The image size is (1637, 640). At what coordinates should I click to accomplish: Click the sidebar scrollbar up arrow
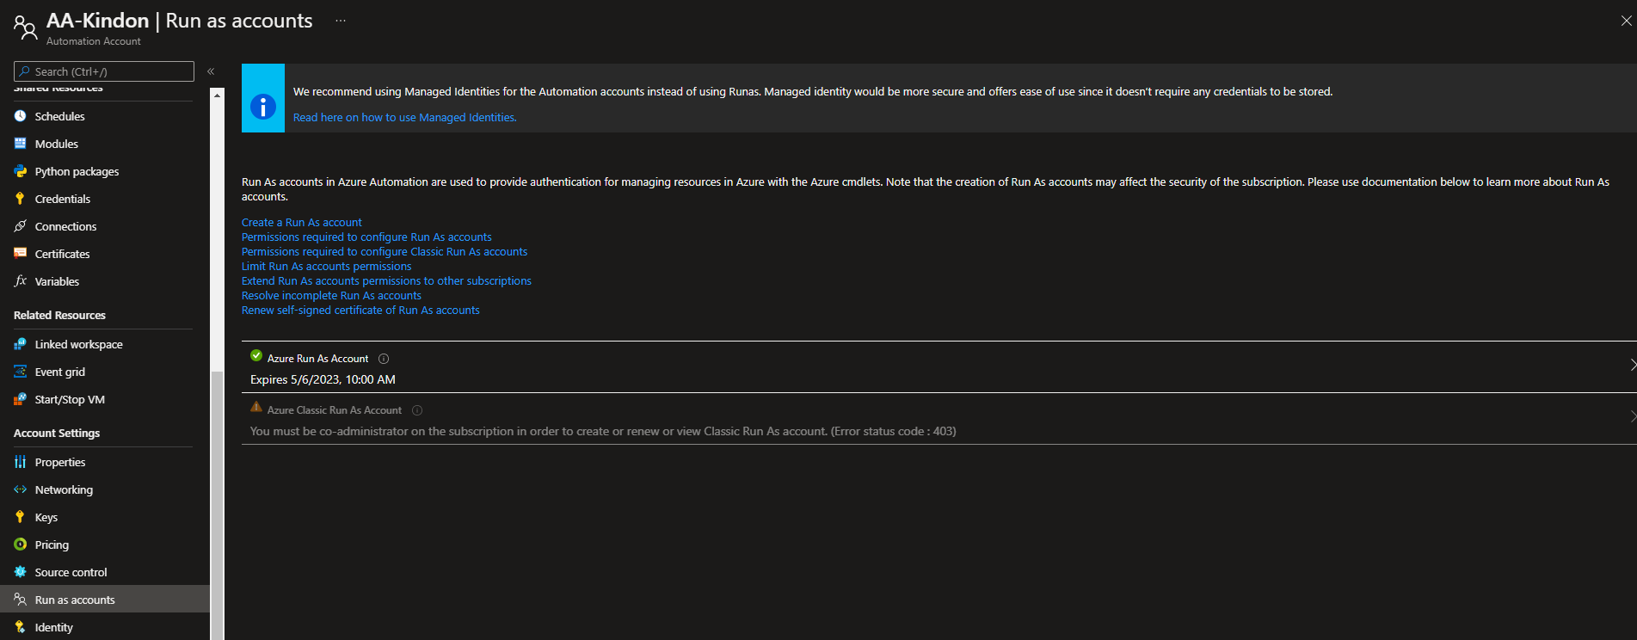coord(217,95)
